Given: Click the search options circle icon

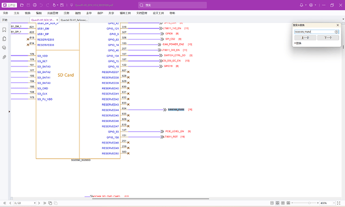Looking at the screenshot, I should [x=336, y=32].
